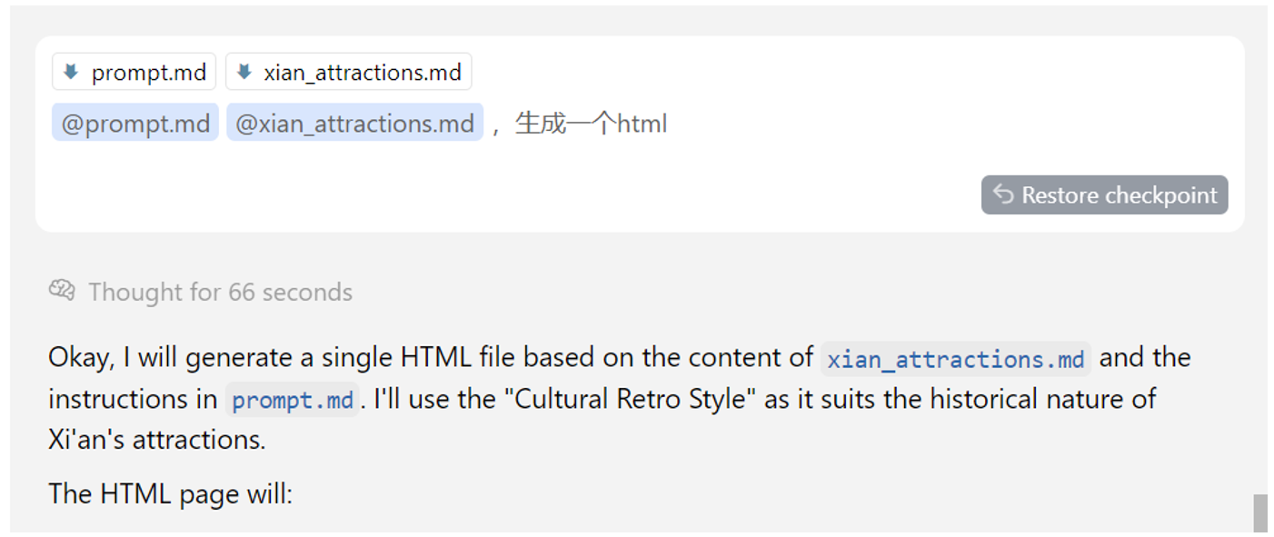Click the arrow icon on prompt.md chip
Viewport: 1274px width, 537px height.
[x=71, y=72]
